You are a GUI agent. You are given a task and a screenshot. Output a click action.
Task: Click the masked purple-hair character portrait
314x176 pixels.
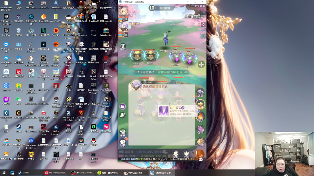[123, 27]
